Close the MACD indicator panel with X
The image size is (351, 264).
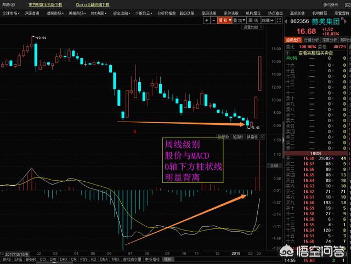click(x=262, y=137)
